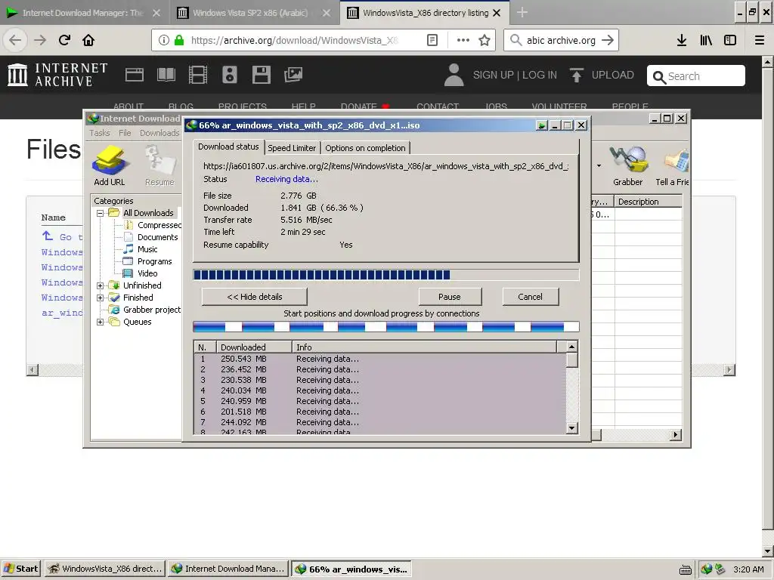Click the browser Home icon
Image resolution: width=774 pixels, height=580 pixels.
click(88, 40)
